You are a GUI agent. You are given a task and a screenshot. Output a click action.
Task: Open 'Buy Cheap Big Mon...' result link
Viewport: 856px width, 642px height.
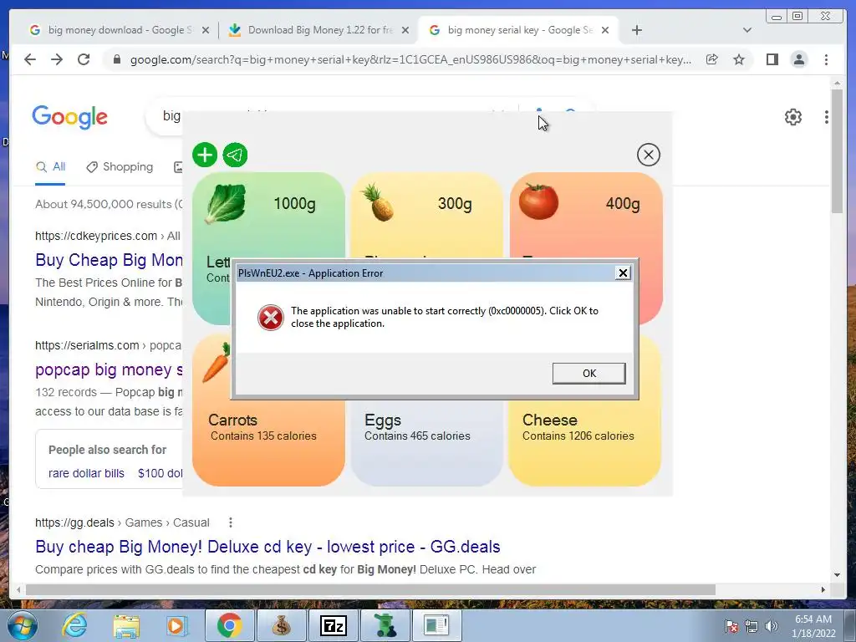[109, 260]
